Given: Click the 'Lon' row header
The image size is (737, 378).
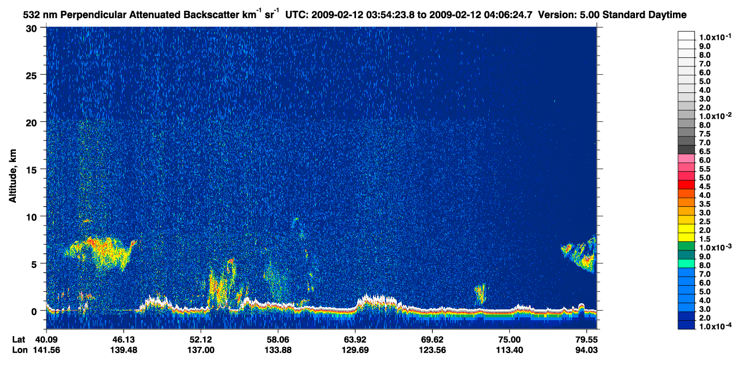Looking at the screenshot, I should (19, 350).
